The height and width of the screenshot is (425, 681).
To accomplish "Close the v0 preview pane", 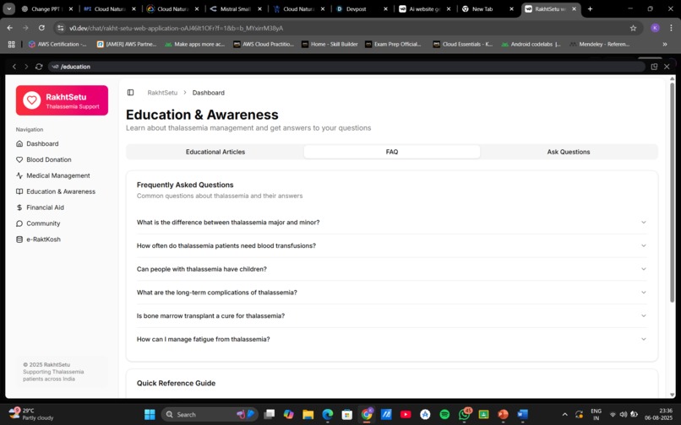I will 667,67.
